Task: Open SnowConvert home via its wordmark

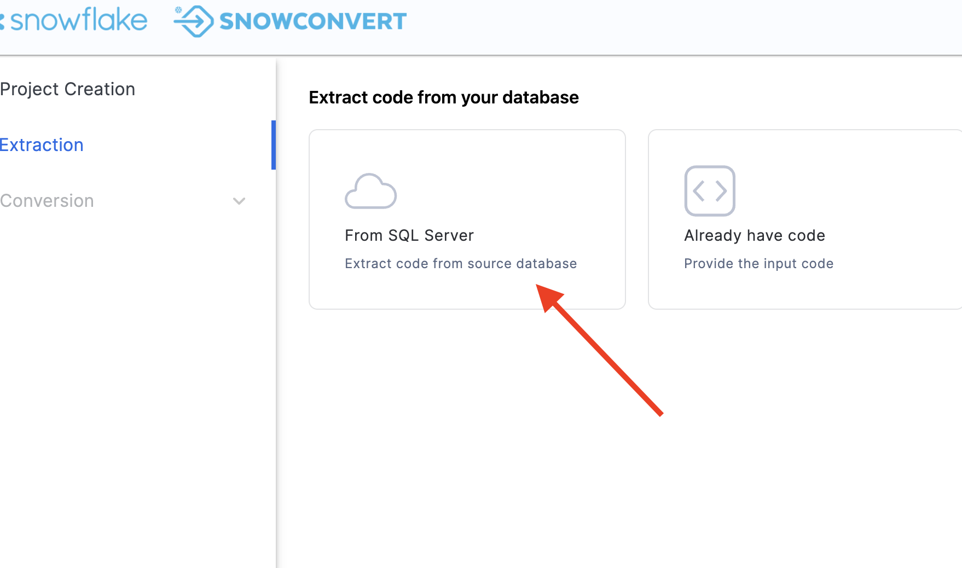Action: [312, 21]
